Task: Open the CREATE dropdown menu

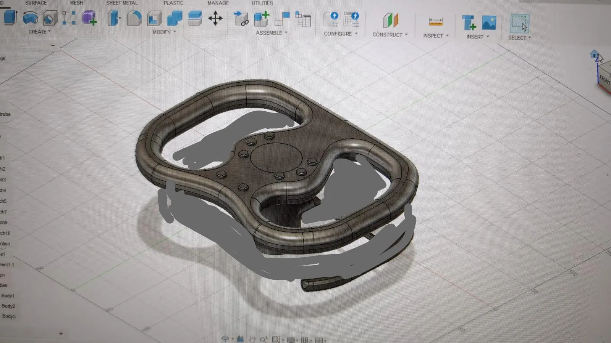Action: click(39, 32)
